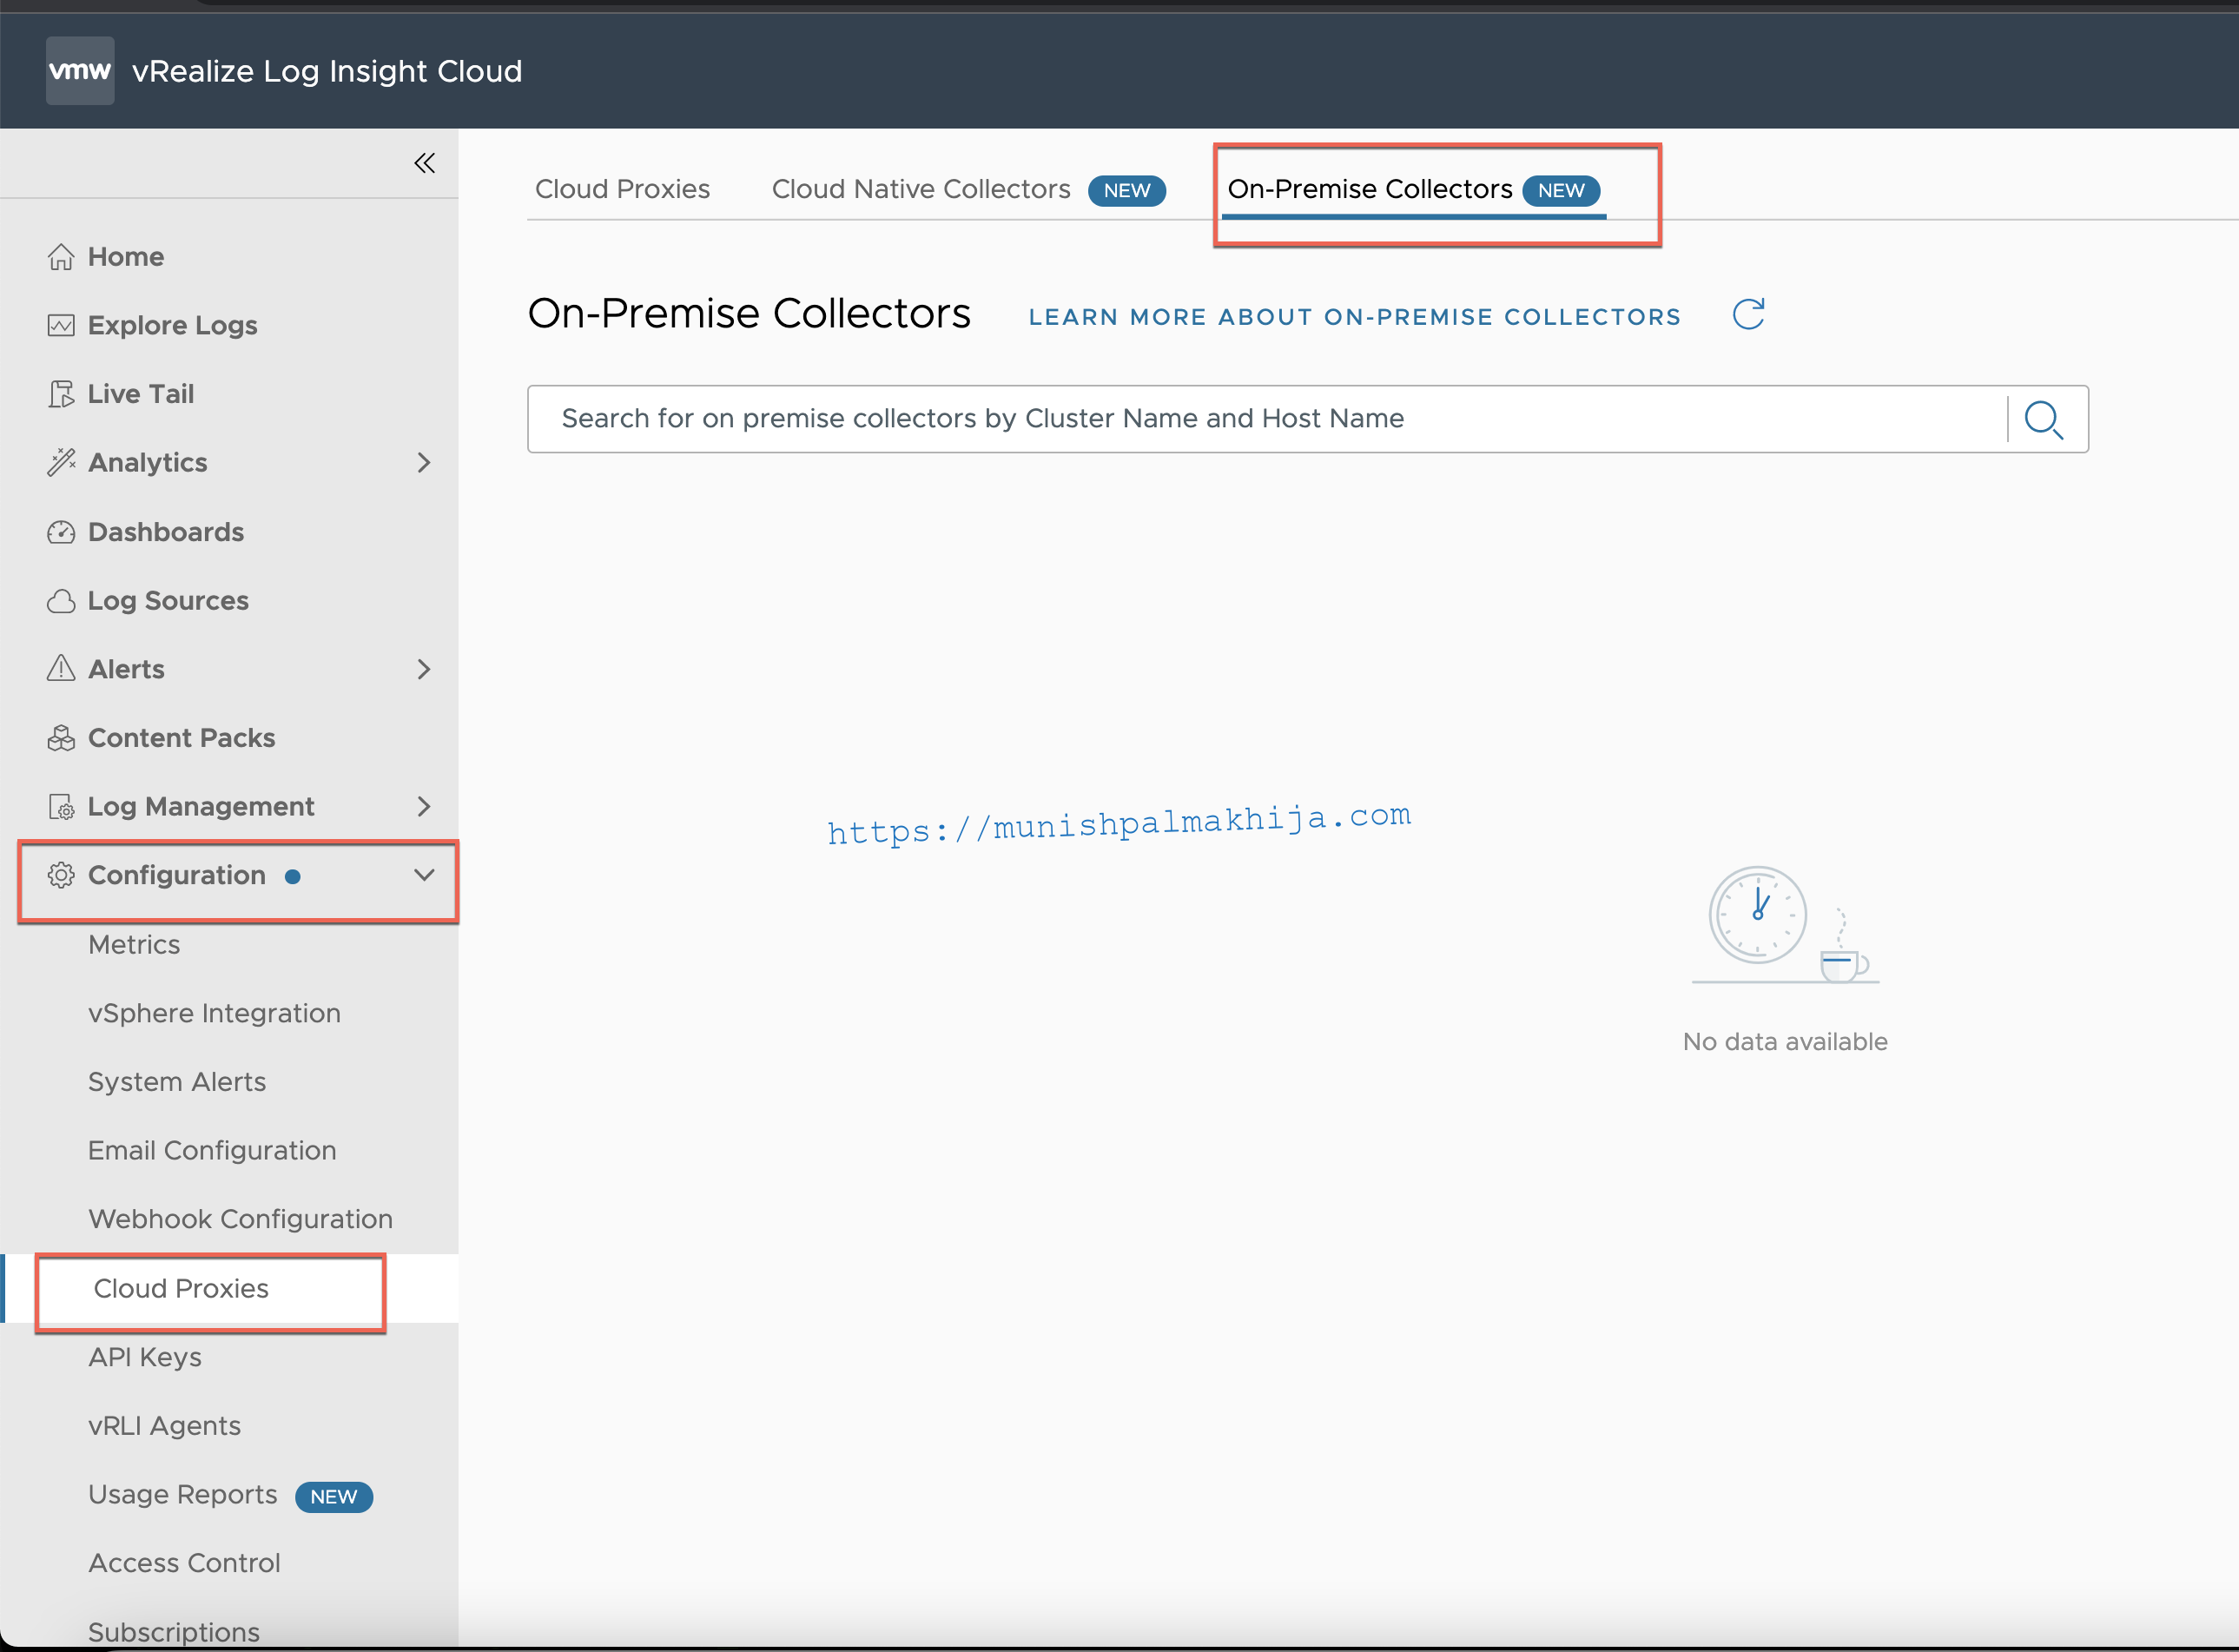Open Log Sources page
This screenshot has height=1652, width=2239.
168,601
